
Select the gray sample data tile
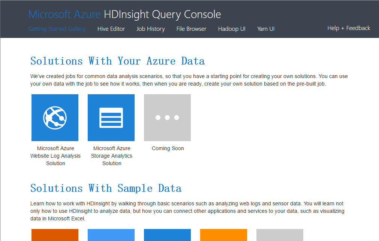click(280, 235)
